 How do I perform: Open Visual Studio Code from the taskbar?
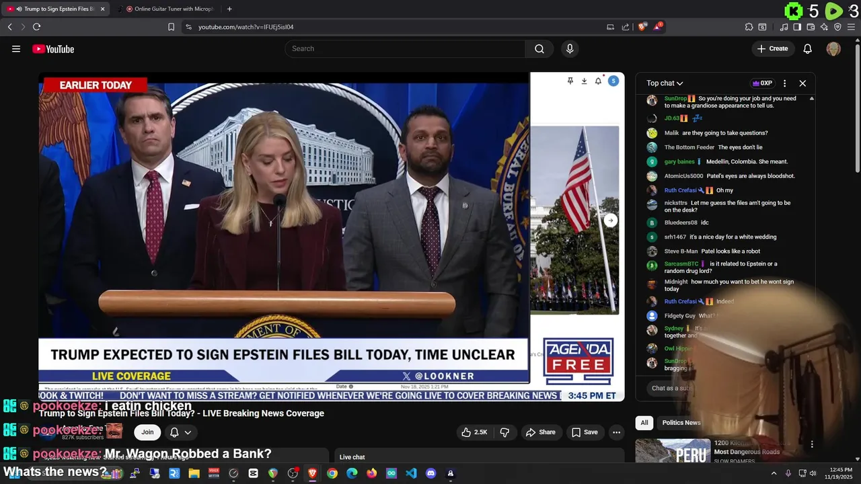coord(411,473)
